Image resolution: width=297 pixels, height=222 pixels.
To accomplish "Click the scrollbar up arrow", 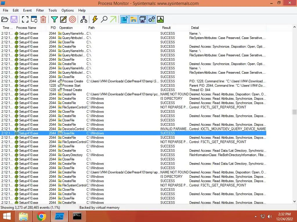I will click(x=294, y=27).
